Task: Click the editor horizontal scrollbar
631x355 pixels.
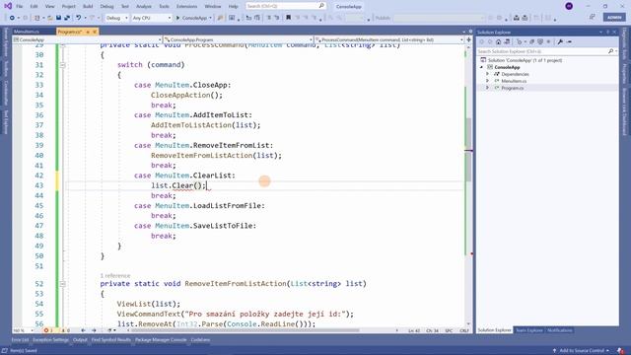Action: point(245,330)
